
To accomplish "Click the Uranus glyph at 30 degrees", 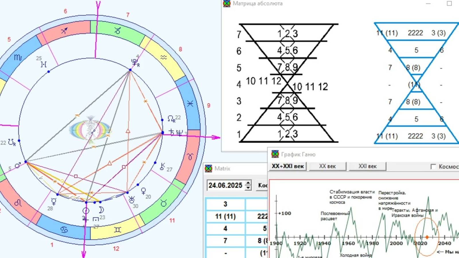I will 132,200.
